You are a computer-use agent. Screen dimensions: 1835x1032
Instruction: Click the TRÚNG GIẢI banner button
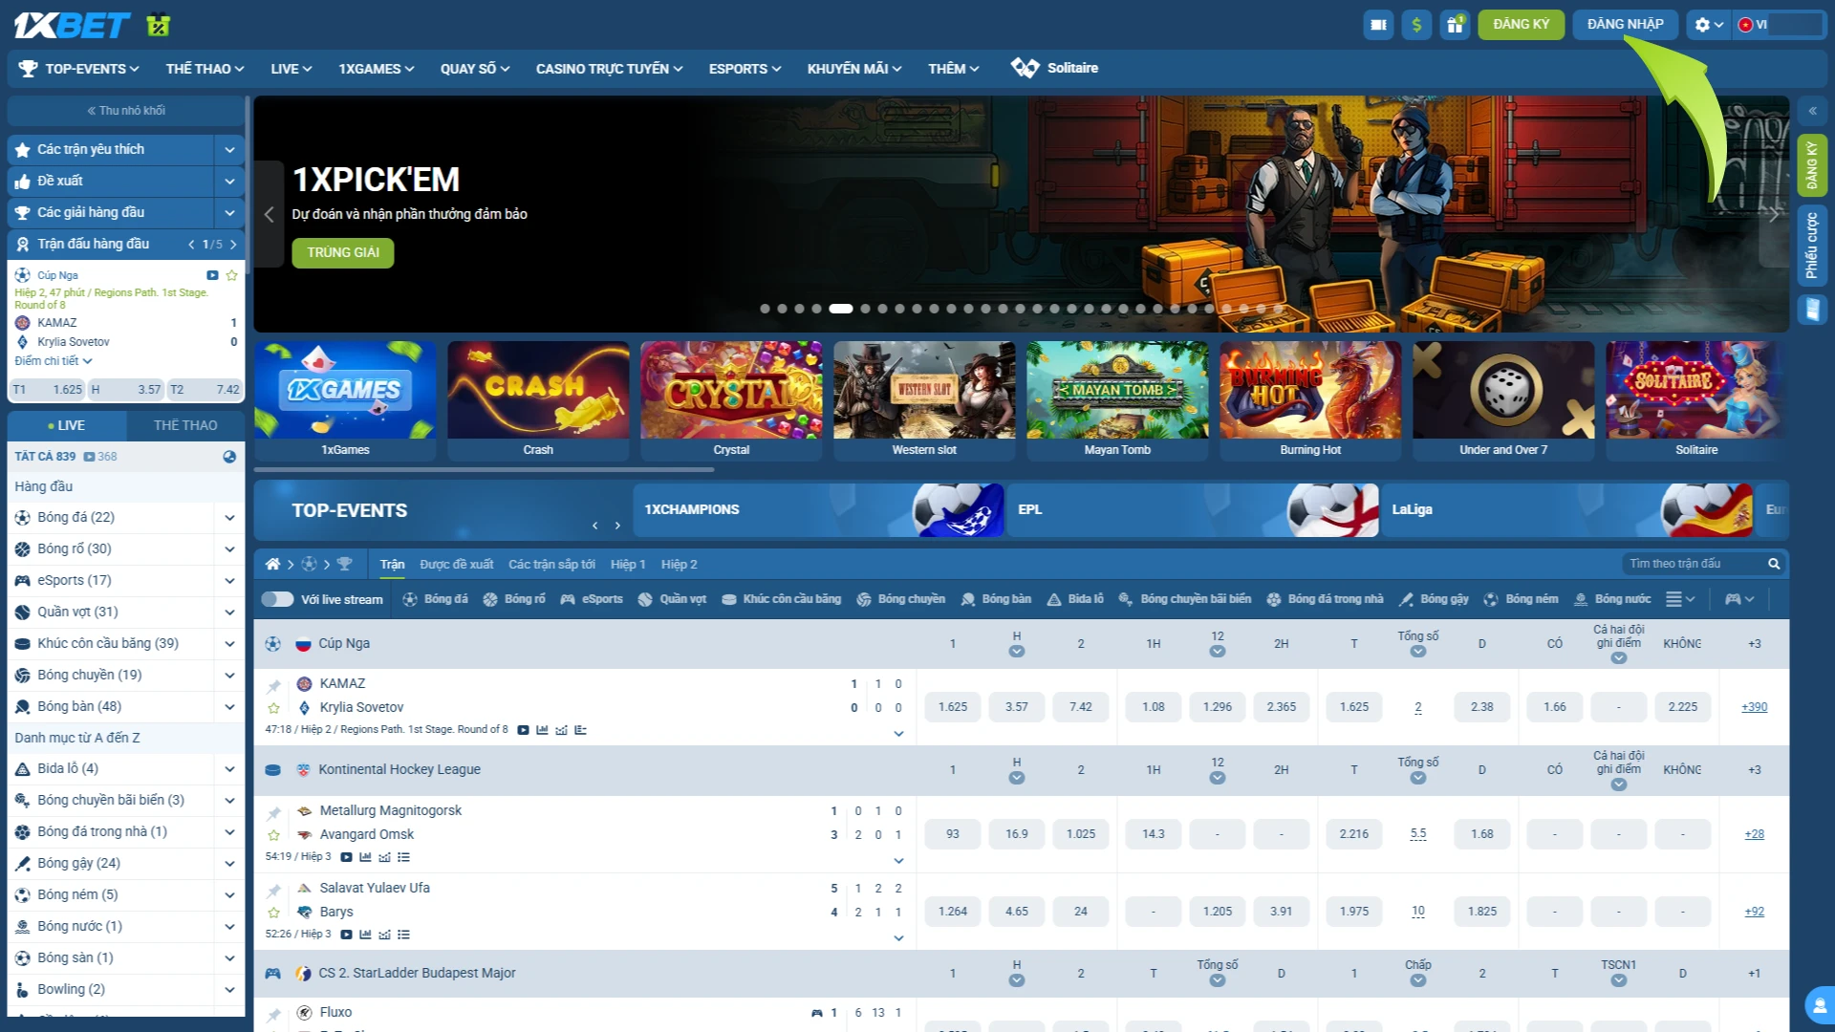pyautogui.click(x=343, y=253)
